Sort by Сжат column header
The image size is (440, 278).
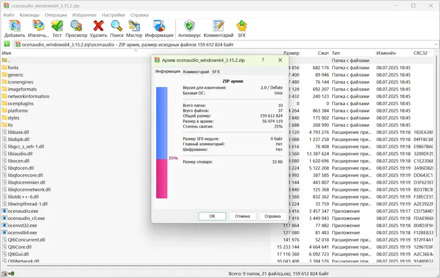pyautogui.click(x=315, y=53)
